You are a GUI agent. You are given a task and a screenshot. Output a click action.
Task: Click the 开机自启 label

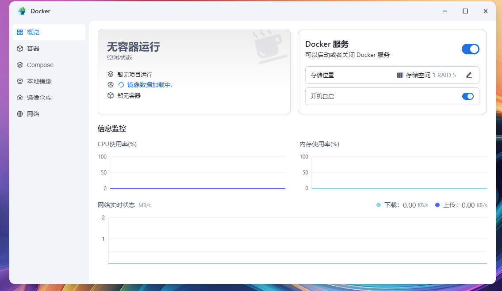pyautogui.click(x=322, y=96)
